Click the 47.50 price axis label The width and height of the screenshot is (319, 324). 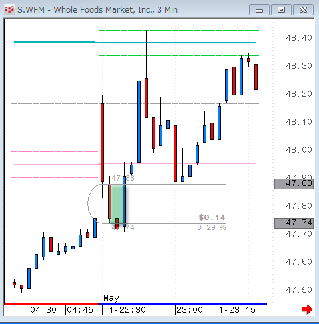point(299,290)
